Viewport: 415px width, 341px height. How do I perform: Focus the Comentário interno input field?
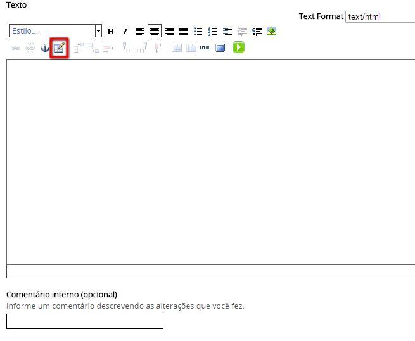(x=85, y=321)
